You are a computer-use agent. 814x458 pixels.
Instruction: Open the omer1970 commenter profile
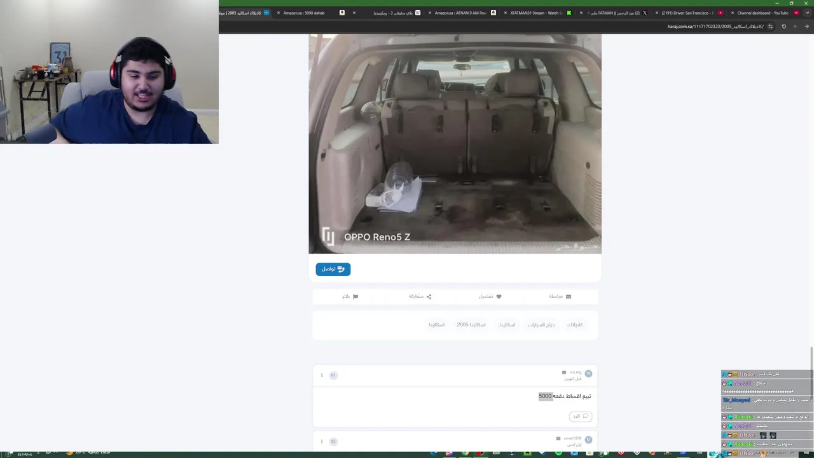[x=572, y=438]
